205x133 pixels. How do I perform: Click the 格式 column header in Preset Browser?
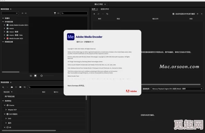[44, 92]
